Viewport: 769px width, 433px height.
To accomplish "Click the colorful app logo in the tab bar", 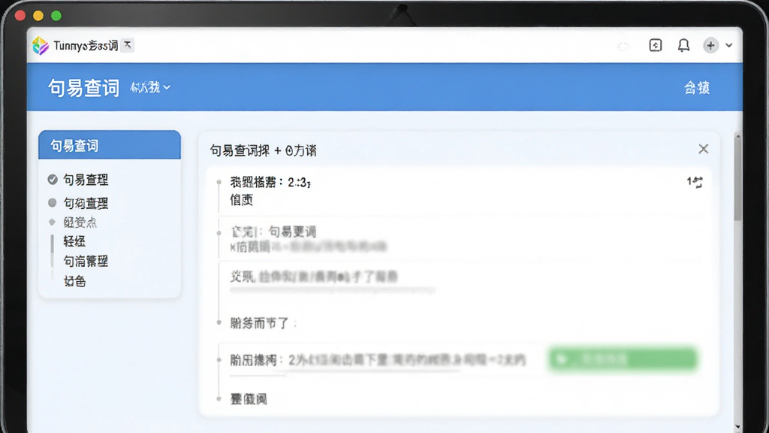I will (x=41, y=46).
